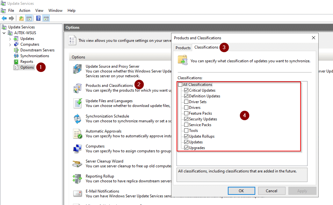Collapse the AJTEK-WSUS tree node

(4, 33)
